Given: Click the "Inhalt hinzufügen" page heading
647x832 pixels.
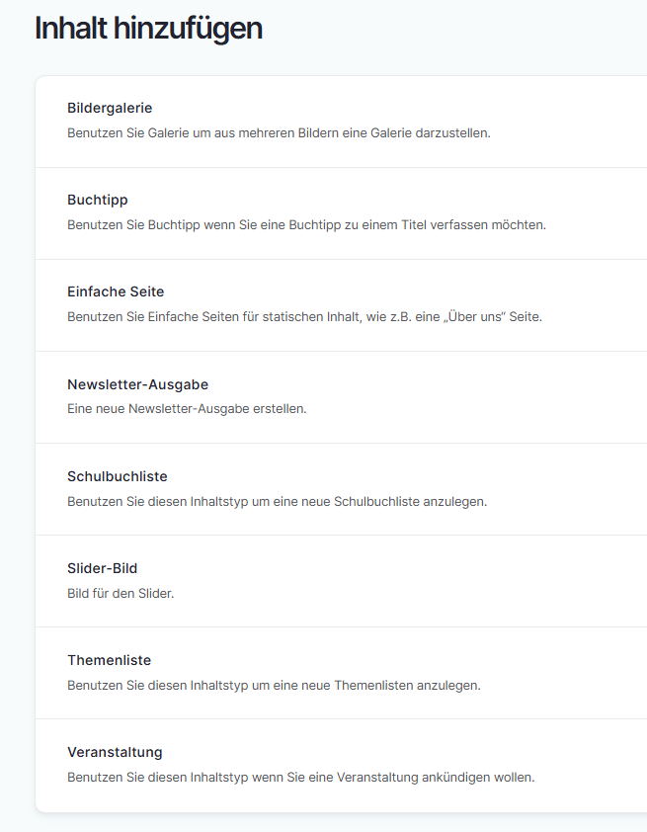Looking at the screenshot, I should pos(148,29).
